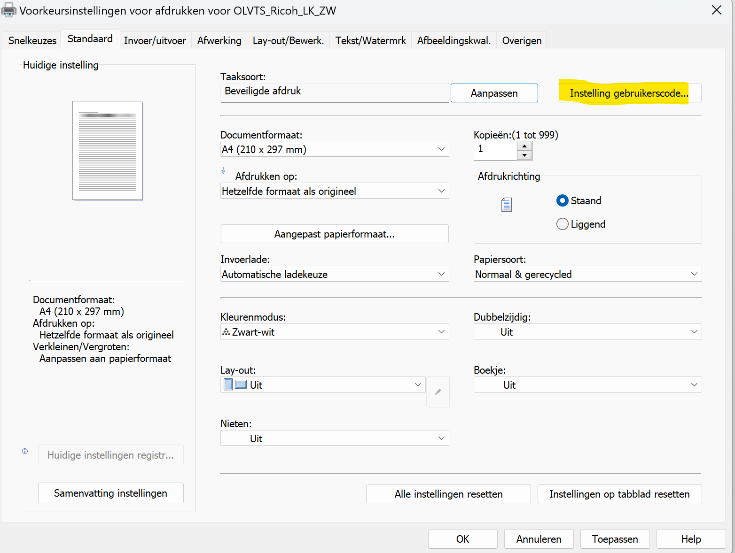Switch to the Afwerking tab
This screenshot has height=553, width=735.
tap(219, 40)
